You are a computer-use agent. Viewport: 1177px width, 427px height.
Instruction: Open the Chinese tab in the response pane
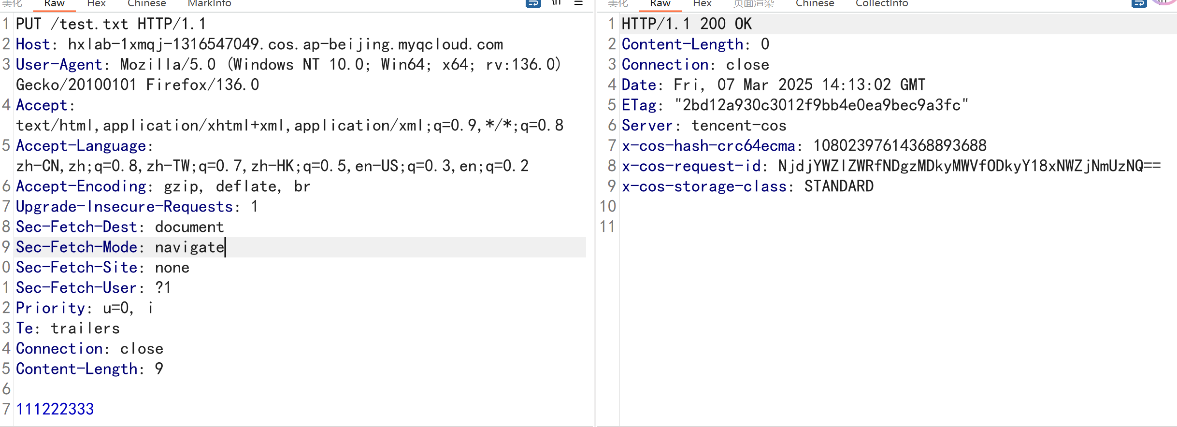815,3
